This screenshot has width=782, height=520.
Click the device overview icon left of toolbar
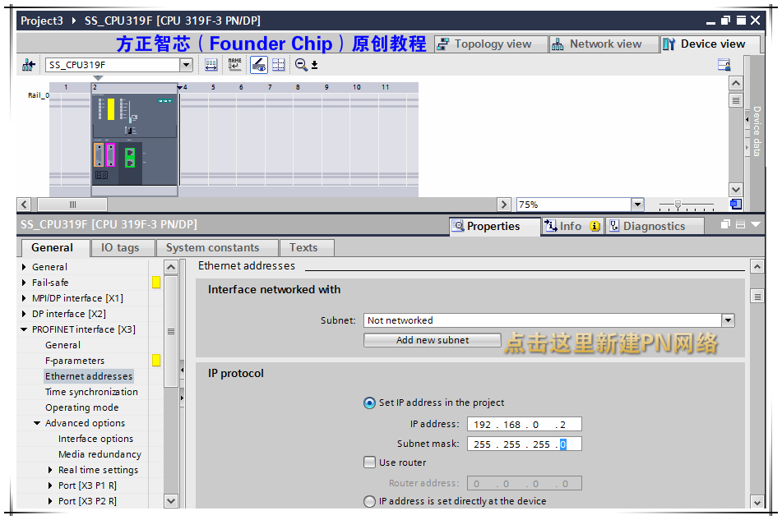[x=28, y=64]
